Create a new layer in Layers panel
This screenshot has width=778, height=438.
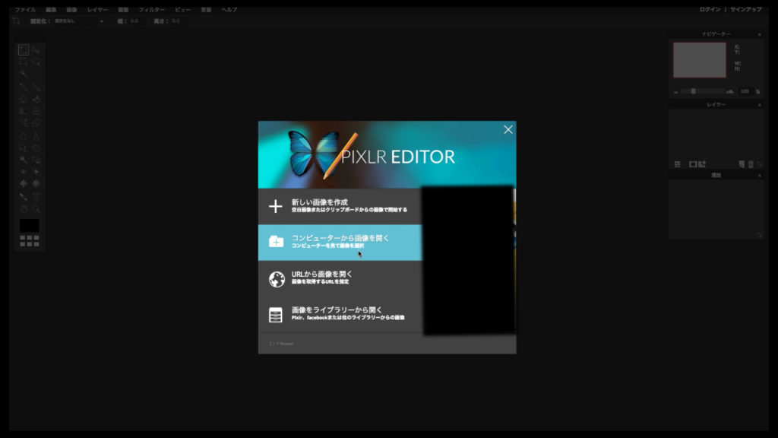point(742,164)
